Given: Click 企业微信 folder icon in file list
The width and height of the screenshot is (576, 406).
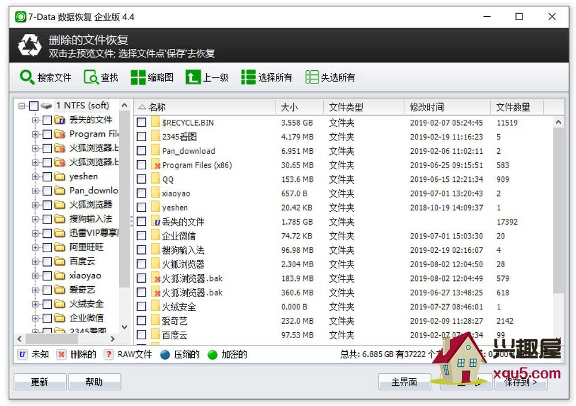Looking at the screenshot, I should click(156, 236).
